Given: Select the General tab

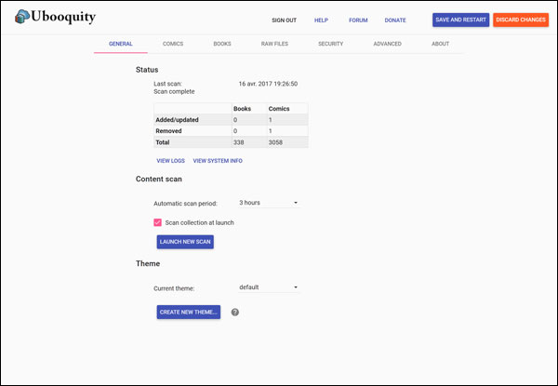Looking at the screenshot, I should [121, 44].
